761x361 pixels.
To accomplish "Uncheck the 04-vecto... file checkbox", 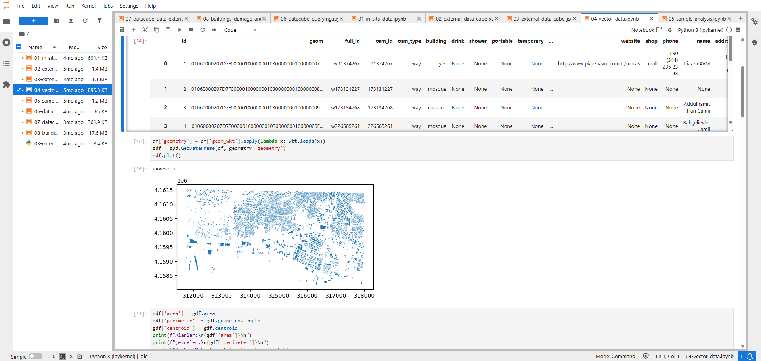I will (19, 90).
